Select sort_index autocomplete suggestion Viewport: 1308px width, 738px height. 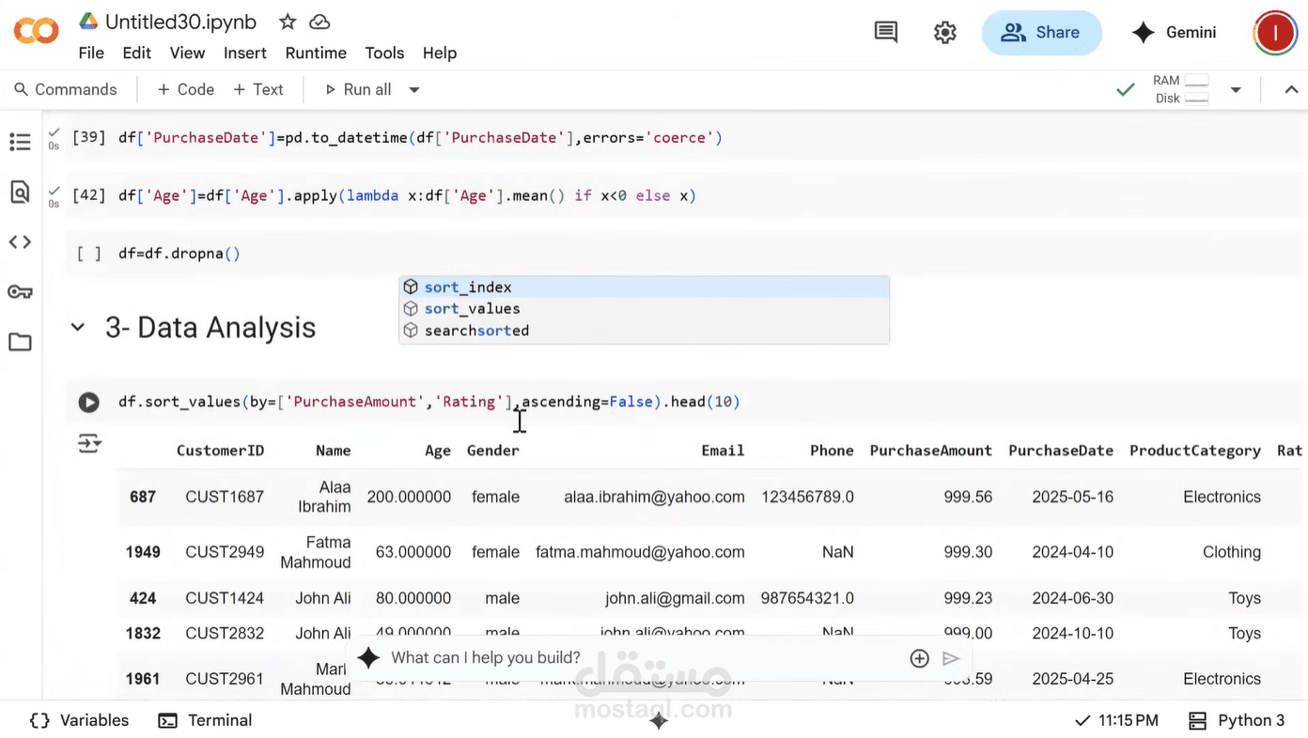[644, 287]
